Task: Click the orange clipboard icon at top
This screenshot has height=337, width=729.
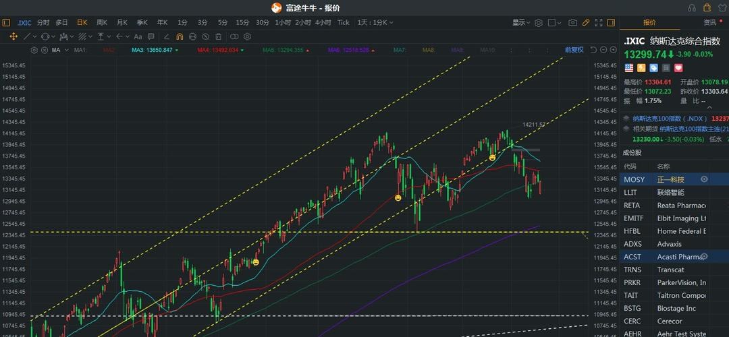Action: [x=707, y=7]
